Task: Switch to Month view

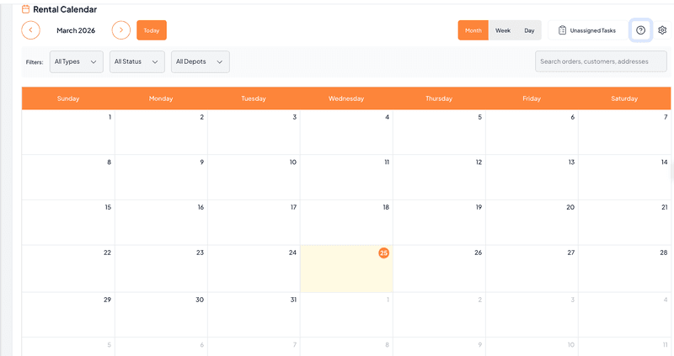Action: [x=473, y=30]
